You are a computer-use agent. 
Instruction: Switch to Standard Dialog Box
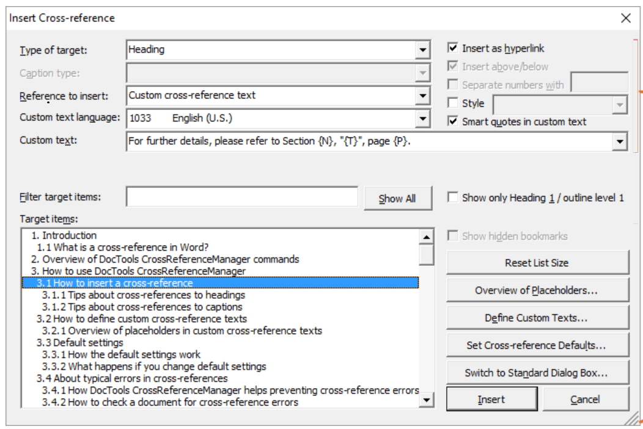(x=537, y=372)
